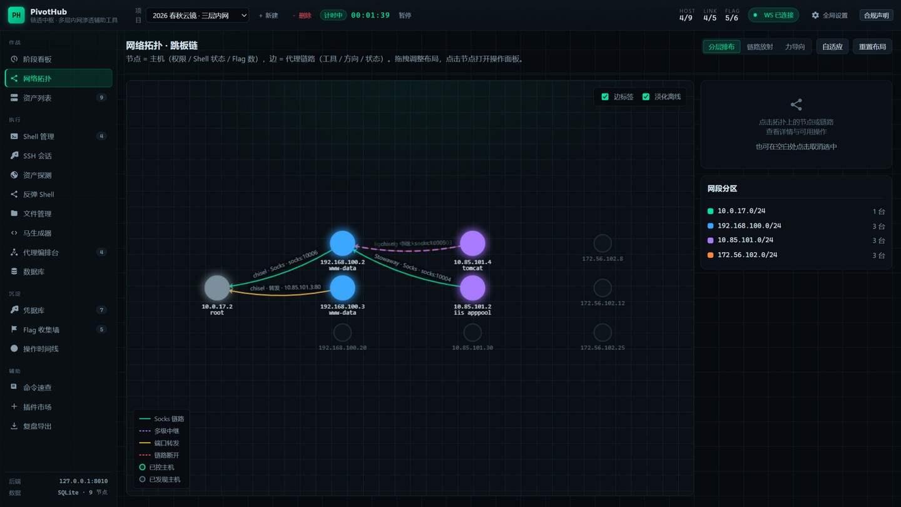Click the WS 已连接 status badge
The height and width of the screenshot is (507, 901).
(773, 15)
